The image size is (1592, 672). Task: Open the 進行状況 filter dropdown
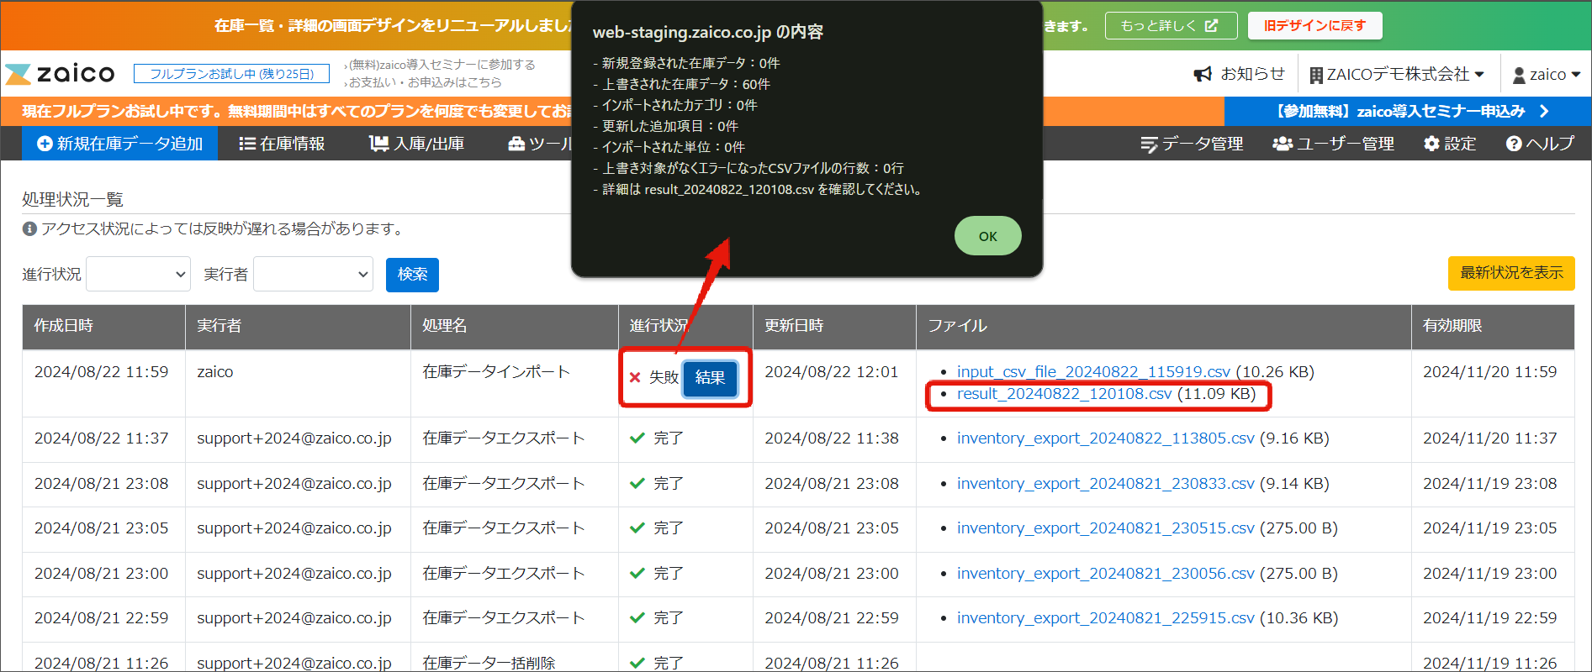click(138, 275)
